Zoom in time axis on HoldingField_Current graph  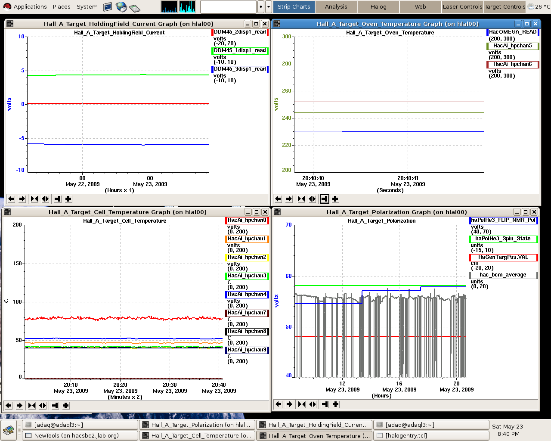34,199
